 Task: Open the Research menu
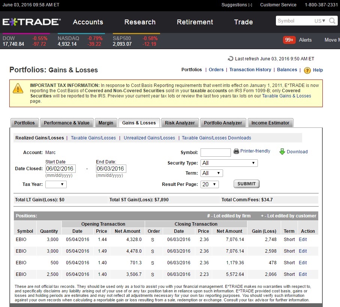(140, 22)
